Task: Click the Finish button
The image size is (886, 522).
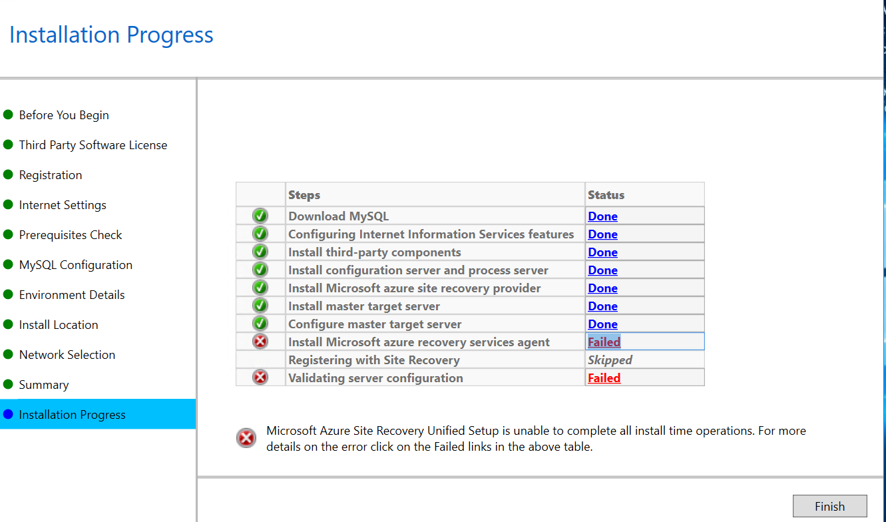Action: (829, 506)
